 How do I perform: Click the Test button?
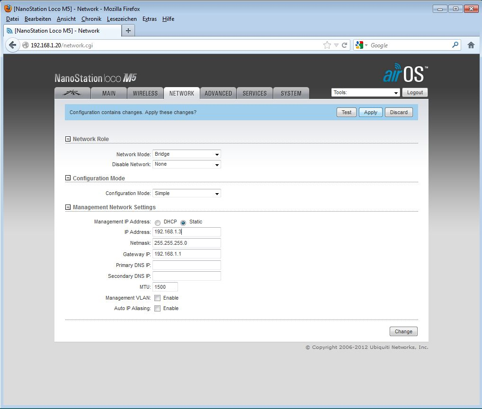pos(347,112)
